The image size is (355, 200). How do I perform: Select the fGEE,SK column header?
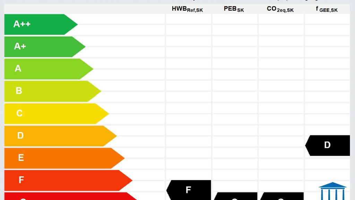[x=327, y=9]
